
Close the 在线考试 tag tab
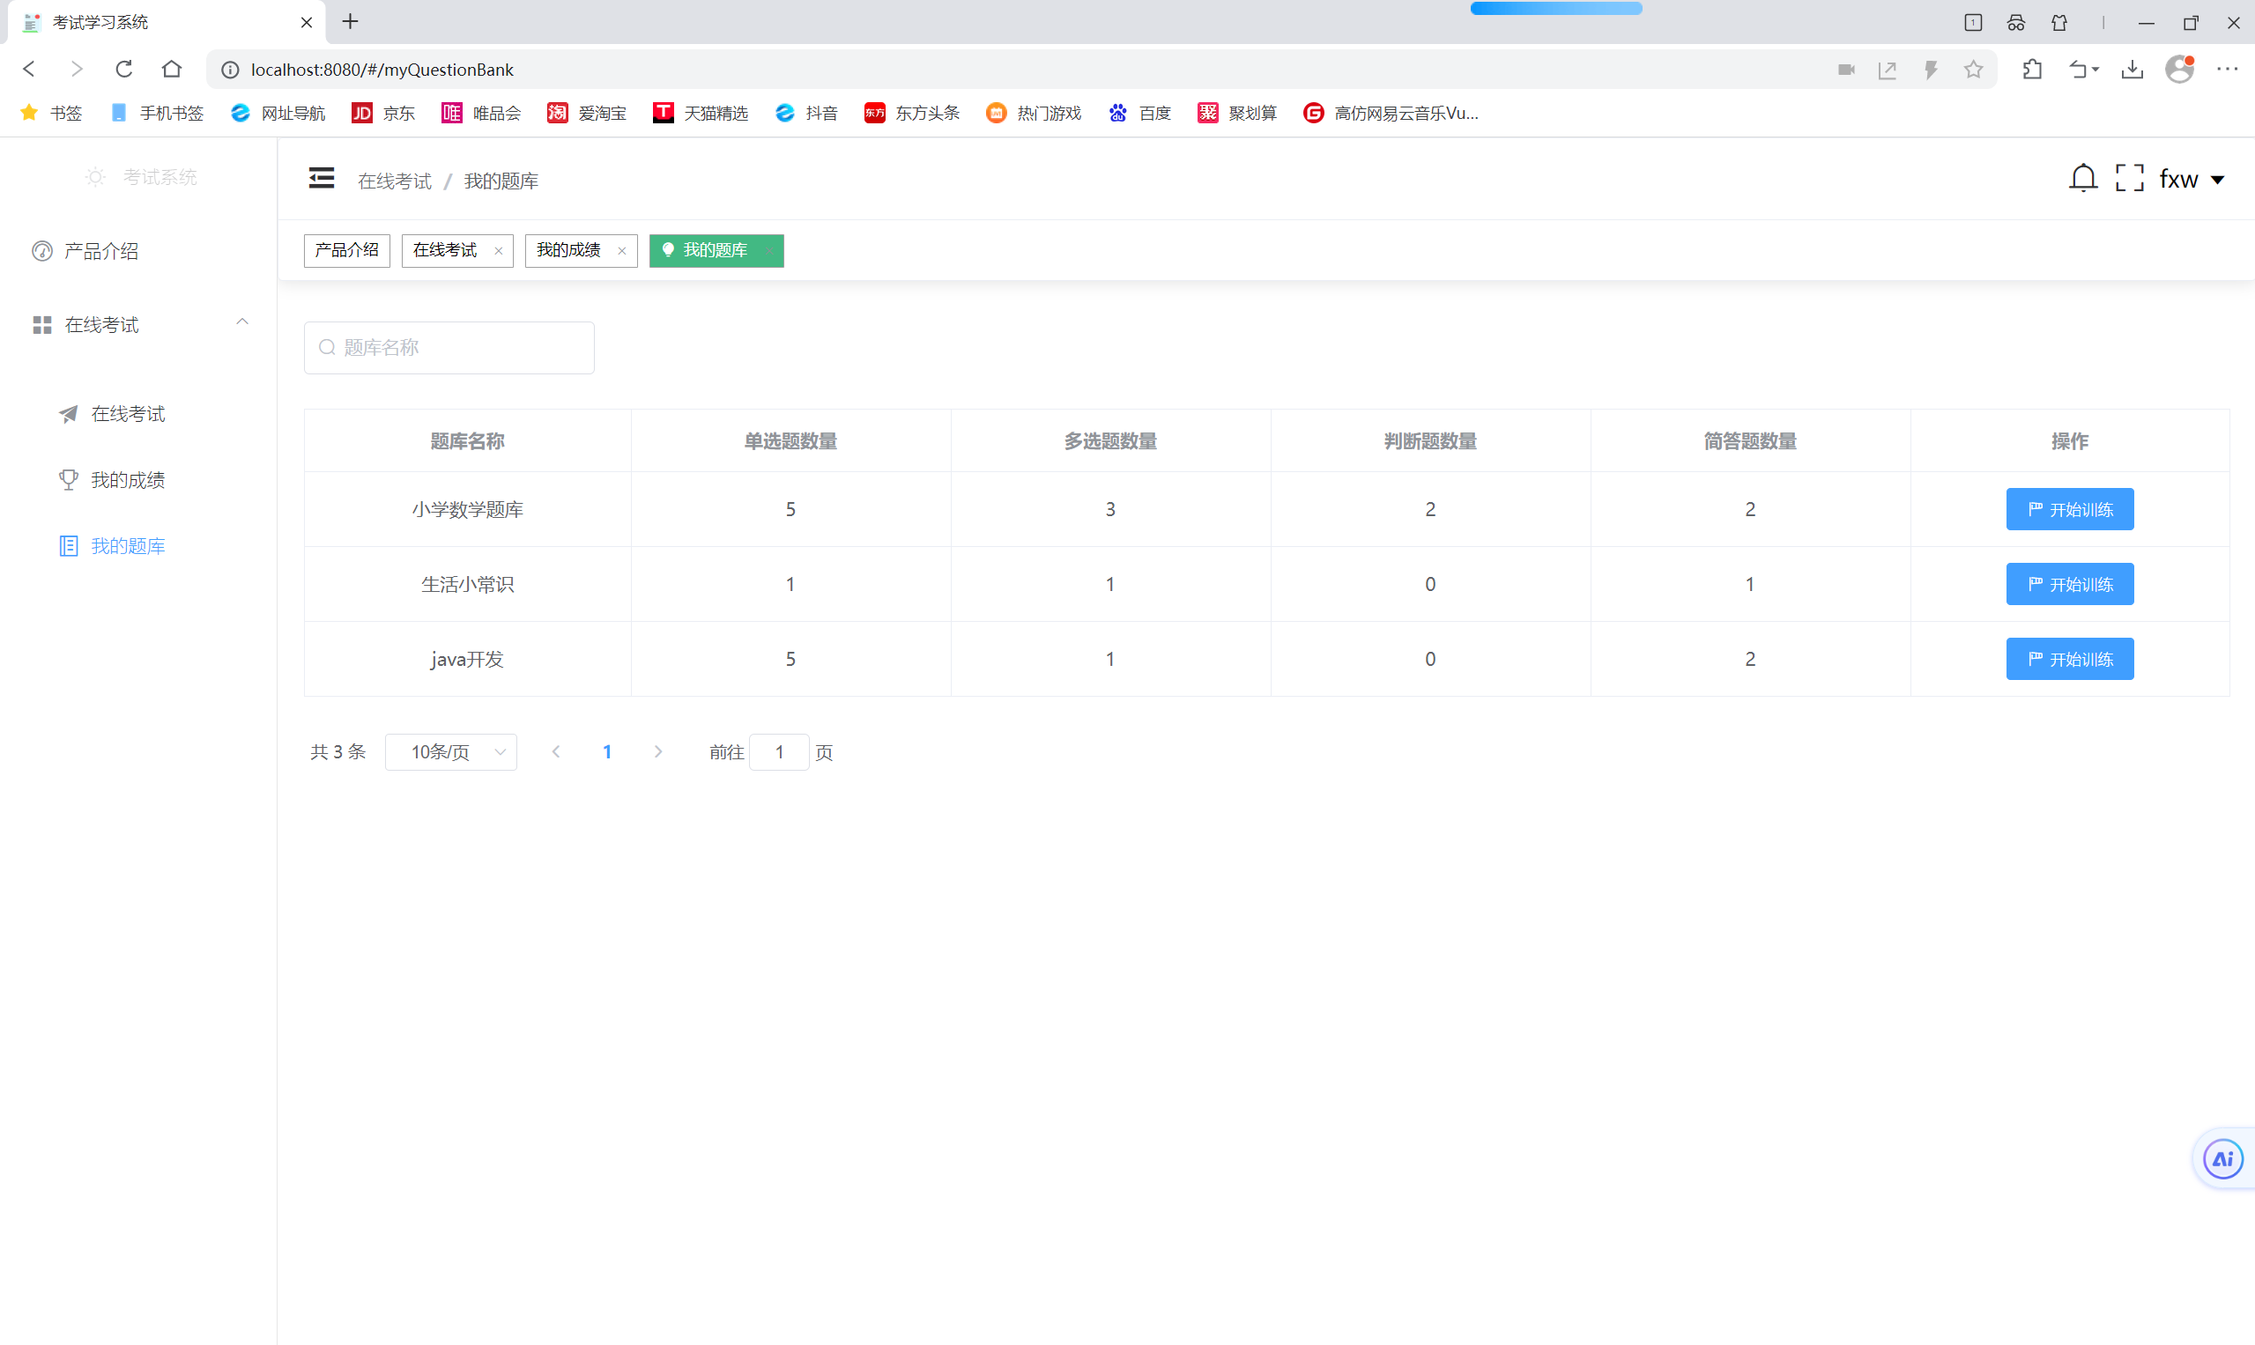tap(498, 251)
